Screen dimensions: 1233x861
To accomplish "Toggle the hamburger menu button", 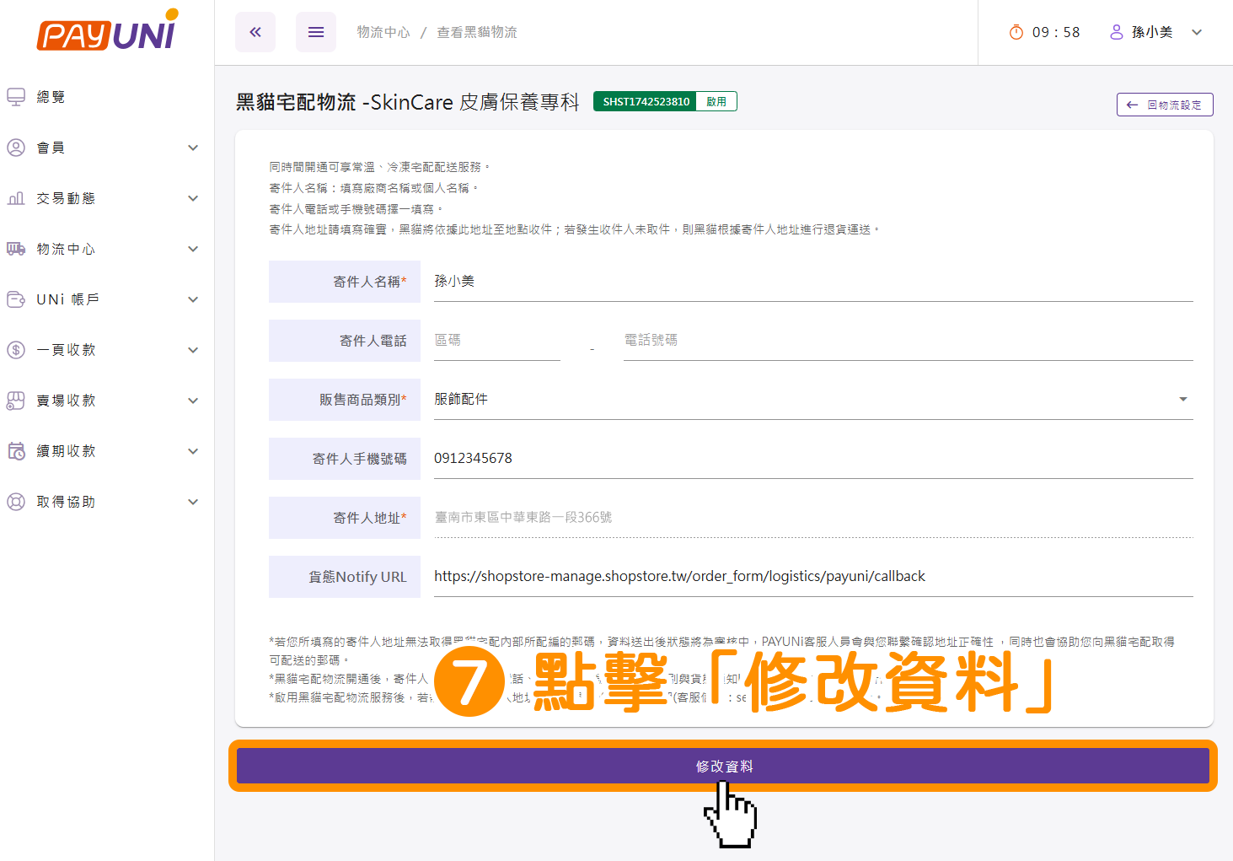I will point(316,32).
